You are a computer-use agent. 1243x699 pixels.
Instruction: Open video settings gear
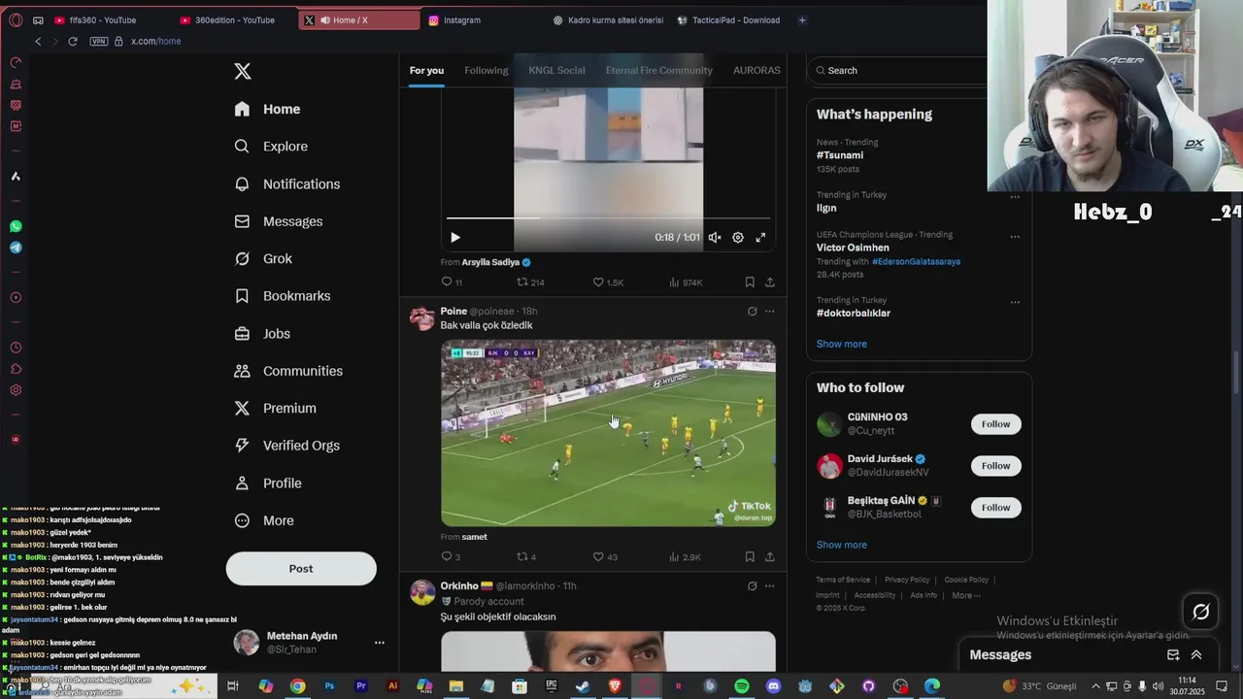click(738, 237)
